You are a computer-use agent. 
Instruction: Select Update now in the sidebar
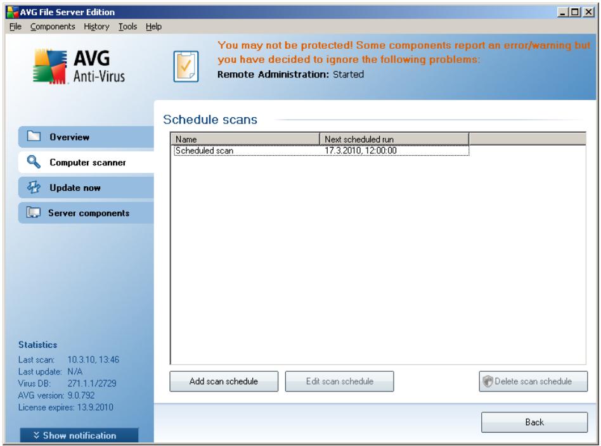point(86,188)
